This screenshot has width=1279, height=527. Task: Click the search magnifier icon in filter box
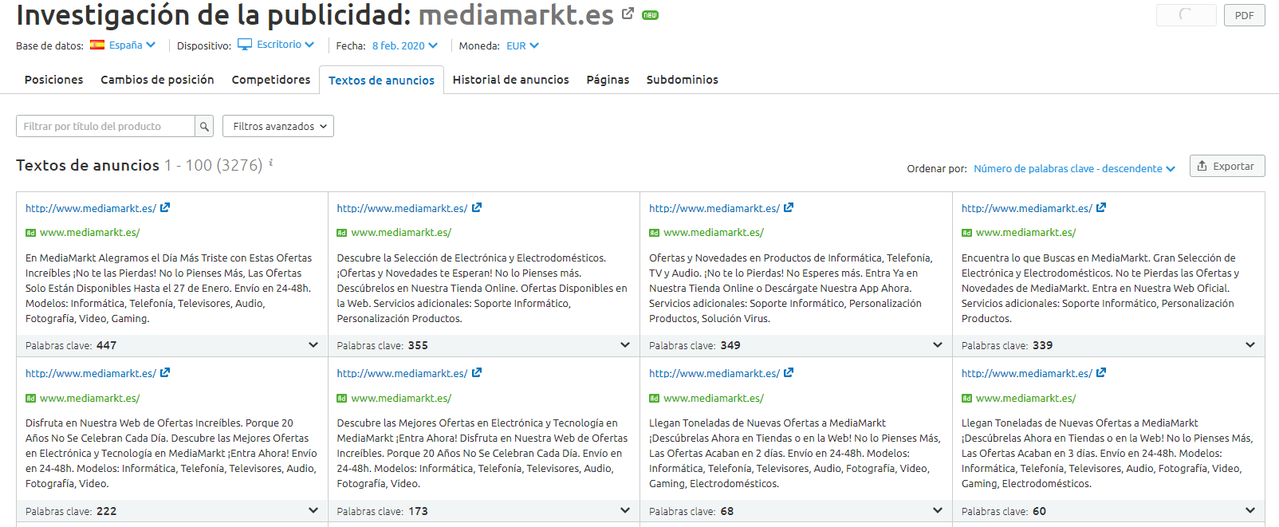coord(205,126)
